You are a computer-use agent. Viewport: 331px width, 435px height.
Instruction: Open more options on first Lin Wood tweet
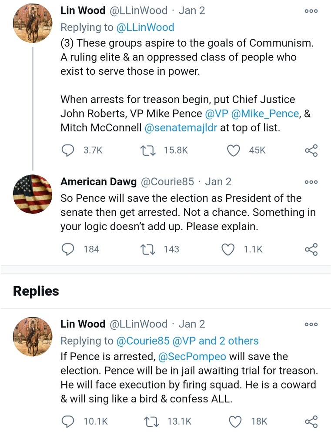click(x=311, y=11)
